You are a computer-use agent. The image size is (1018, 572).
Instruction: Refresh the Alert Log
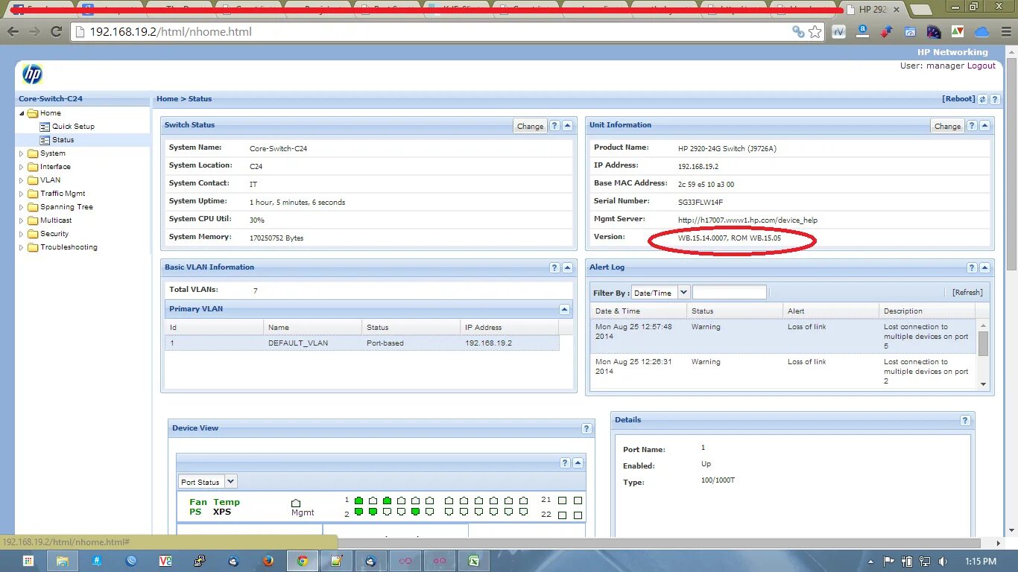[x=967, y=293]
